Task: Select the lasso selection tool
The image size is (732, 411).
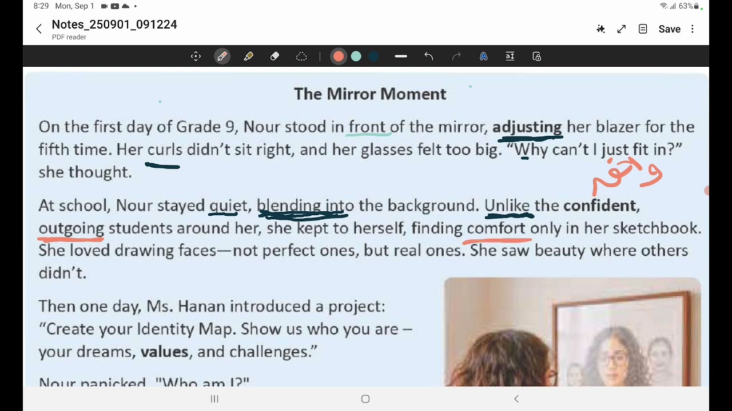Action: [x=301, y=57]
